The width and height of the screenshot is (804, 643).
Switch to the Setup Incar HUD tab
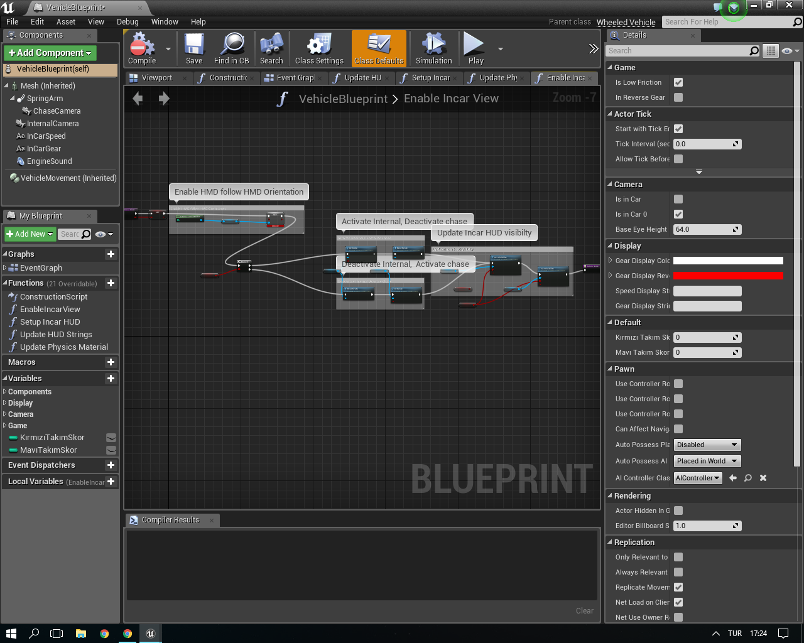click(431, 78)
